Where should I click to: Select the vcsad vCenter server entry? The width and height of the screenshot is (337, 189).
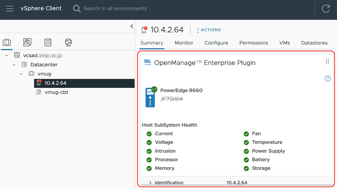tap(42, 55)
